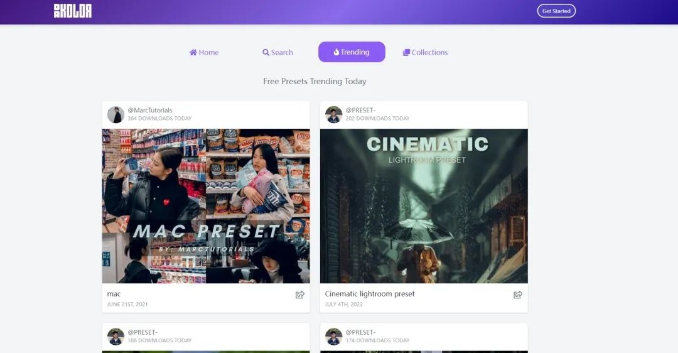Click the @MarcTutorials username link
The width and height of the screenshot is (678, 353).
(150, 111)
